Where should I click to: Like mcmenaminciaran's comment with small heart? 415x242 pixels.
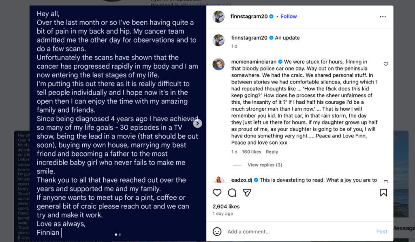(x=386, y=64)
